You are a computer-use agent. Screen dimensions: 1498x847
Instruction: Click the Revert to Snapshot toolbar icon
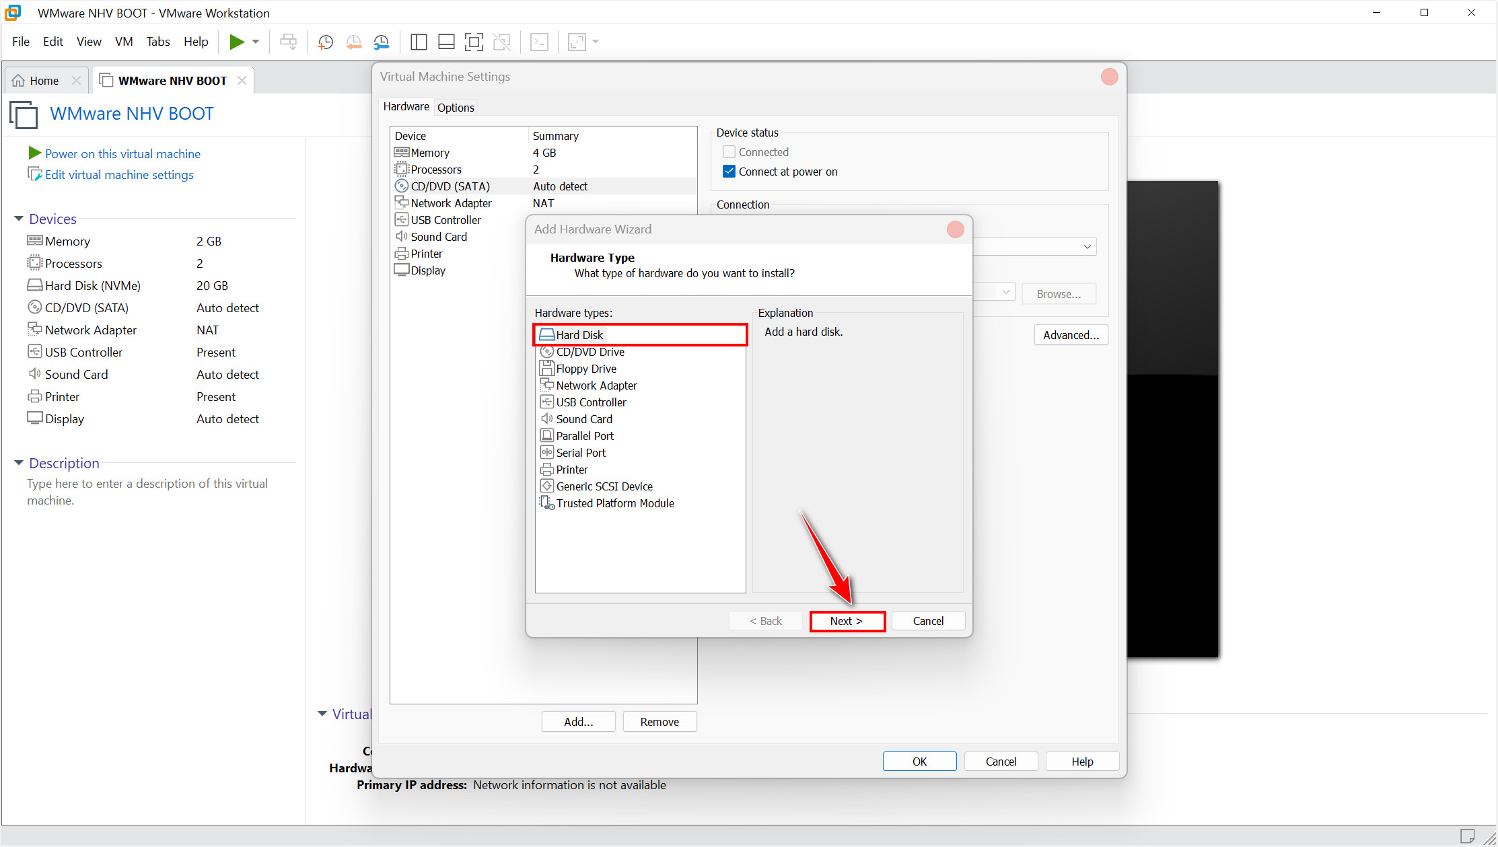pos(353,42)
